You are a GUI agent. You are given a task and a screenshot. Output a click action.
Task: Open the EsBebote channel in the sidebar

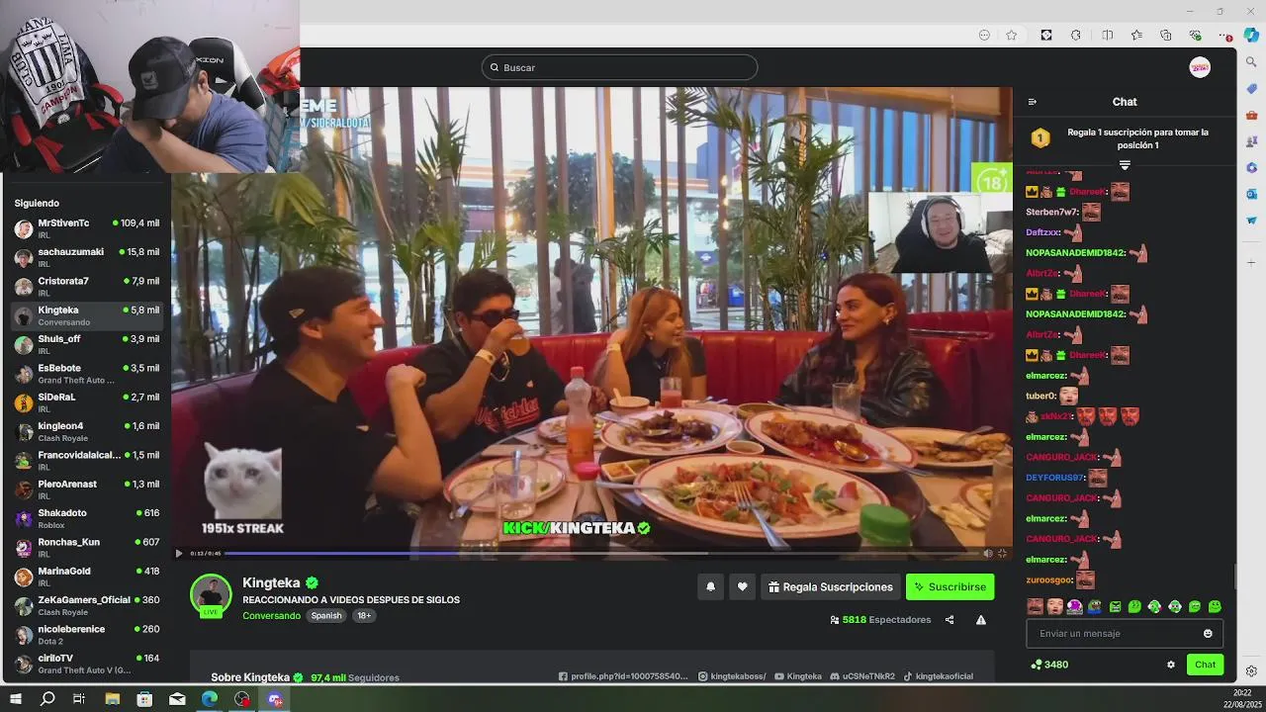click(87, 374)
